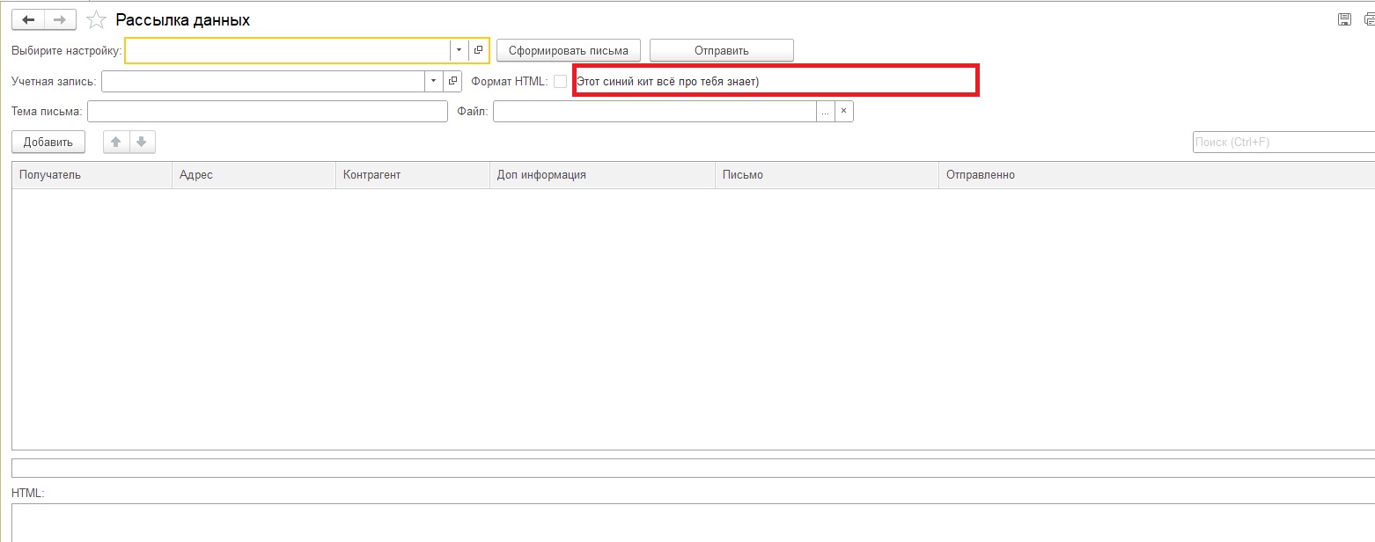Go back with the left arrow button
Viewport: 1375px width, 542px height.
27,19
